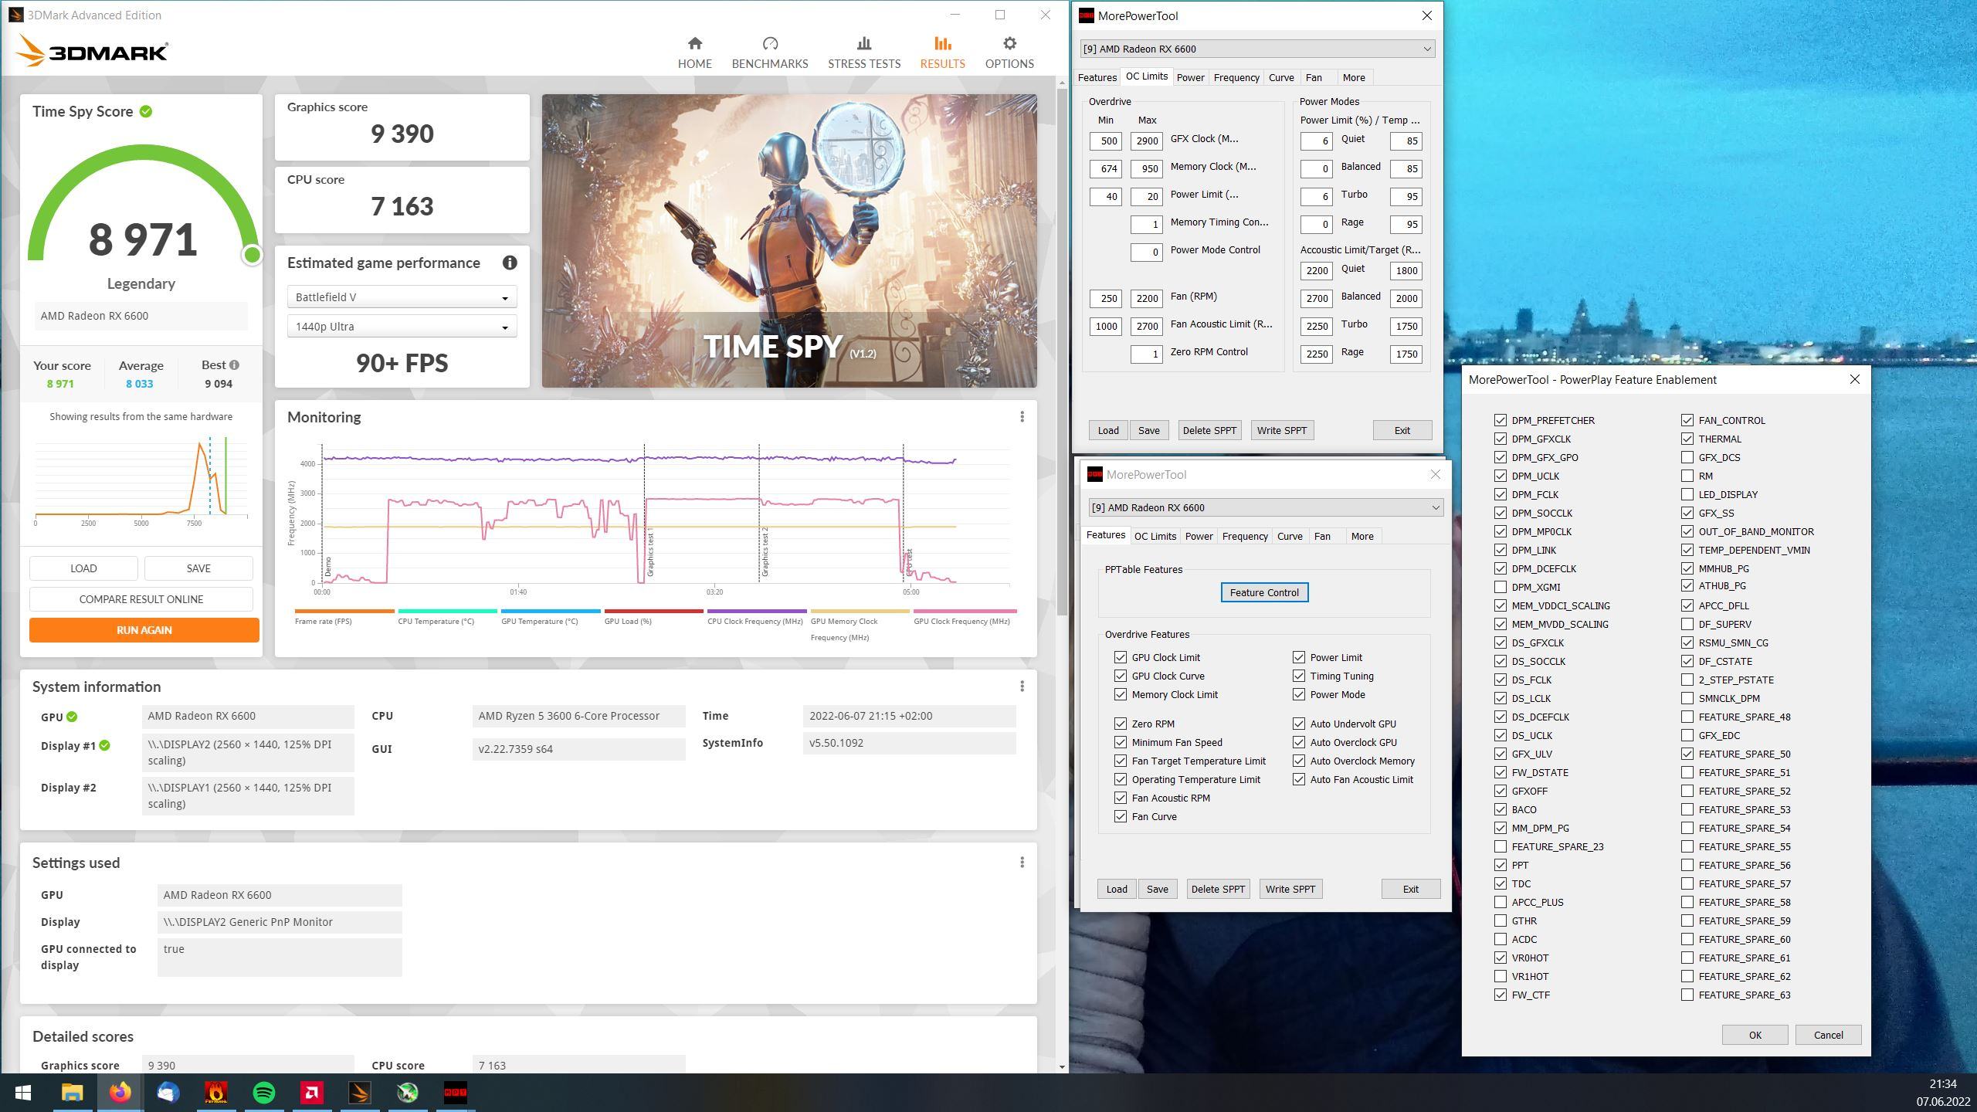Open GPU selector in upper MorePowerTool window
The image size is (1977, 1112).
(x=1257, y=49)
